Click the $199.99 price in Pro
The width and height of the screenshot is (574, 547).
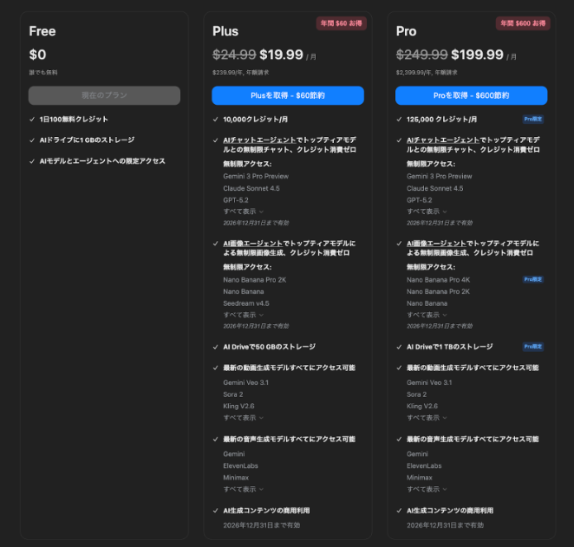[x=477, y=55]
